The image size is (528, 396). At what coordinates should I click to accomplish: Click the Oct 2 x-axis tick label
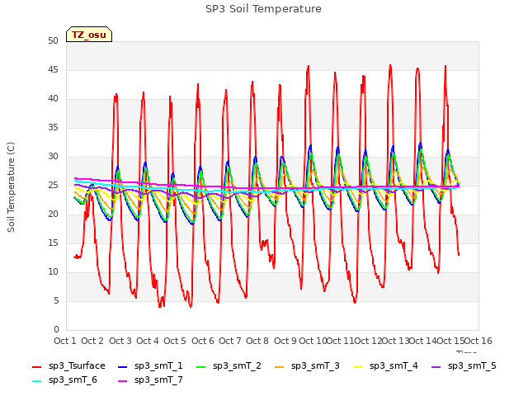pyautogui.click(x=92, y=341)
